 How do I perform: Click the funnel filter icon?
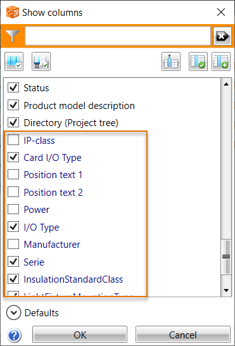[13, 36]
